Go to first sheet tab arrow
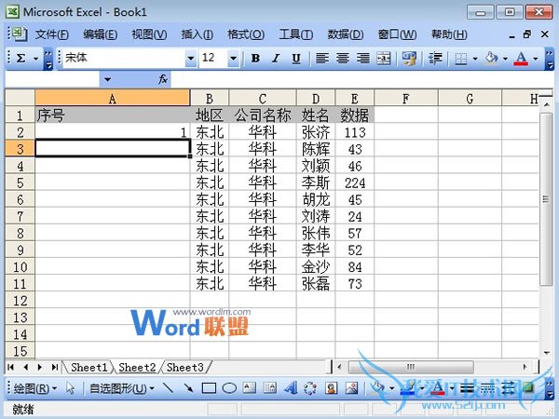 [11, 367]
